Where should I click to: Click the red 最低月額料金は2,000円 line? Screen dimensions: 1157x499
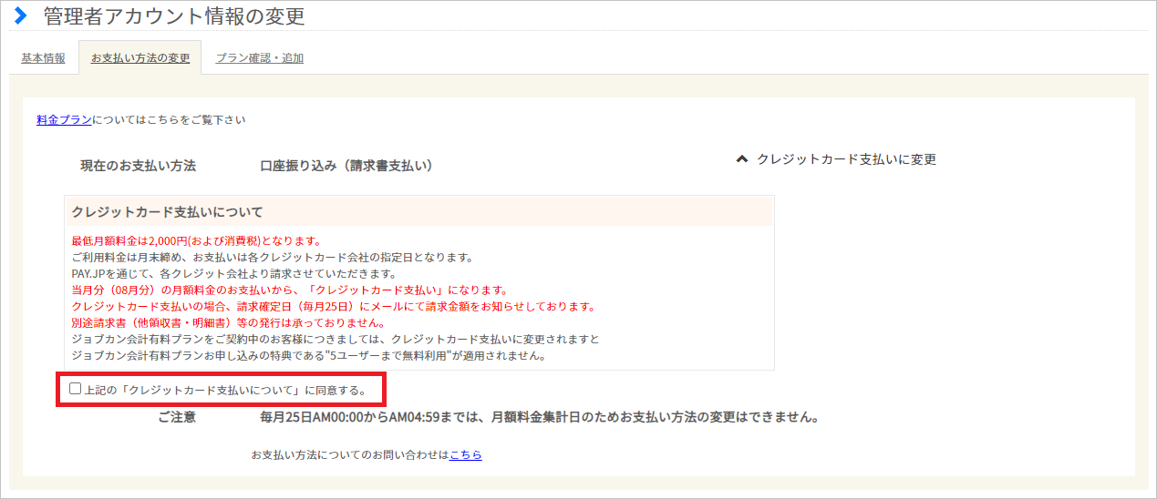pos(196,241)
